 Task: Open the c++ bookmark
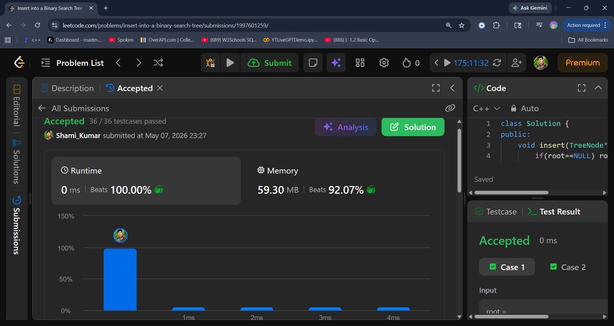pos(32,40)
